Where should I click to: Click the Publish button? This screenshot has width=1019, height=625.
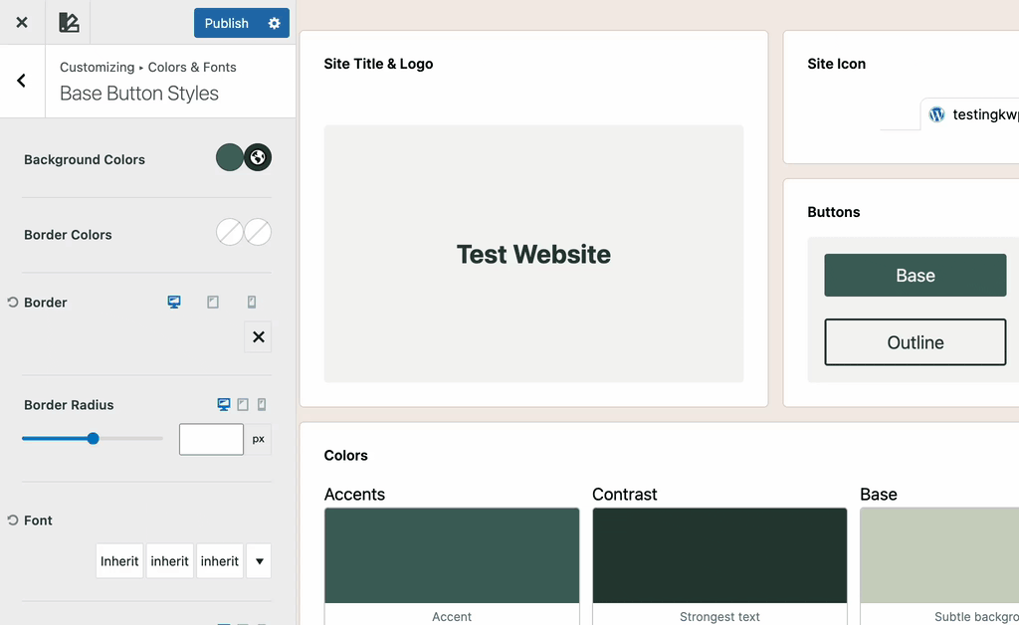226,23
